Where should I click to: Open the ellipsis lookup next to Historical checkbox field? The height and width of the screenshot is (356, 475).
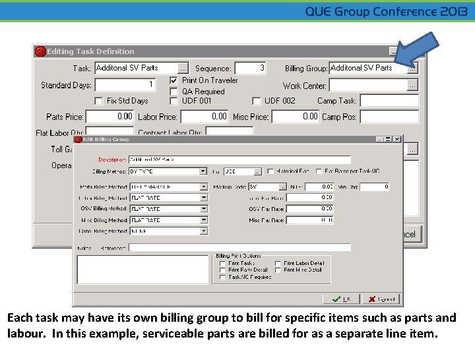[257, 171]
